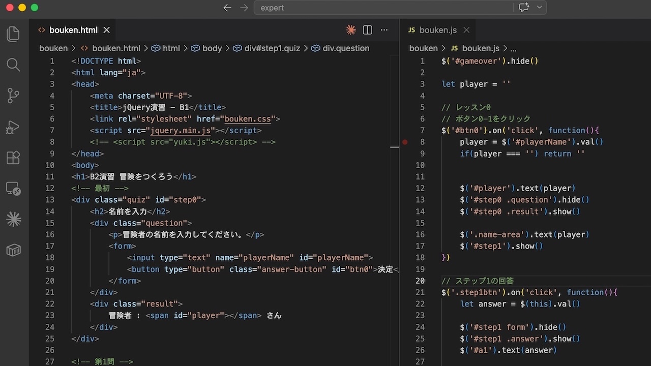Screen dimensions: 651x366
Task: Open the Source Control view
Action: (x=13, y=96)
